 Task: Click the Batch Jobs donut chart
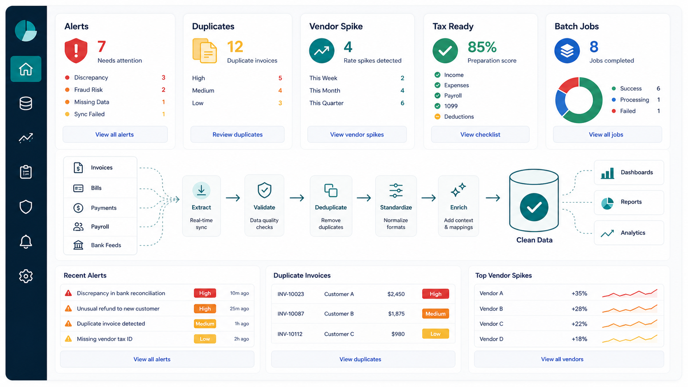[x=579, y=100]
